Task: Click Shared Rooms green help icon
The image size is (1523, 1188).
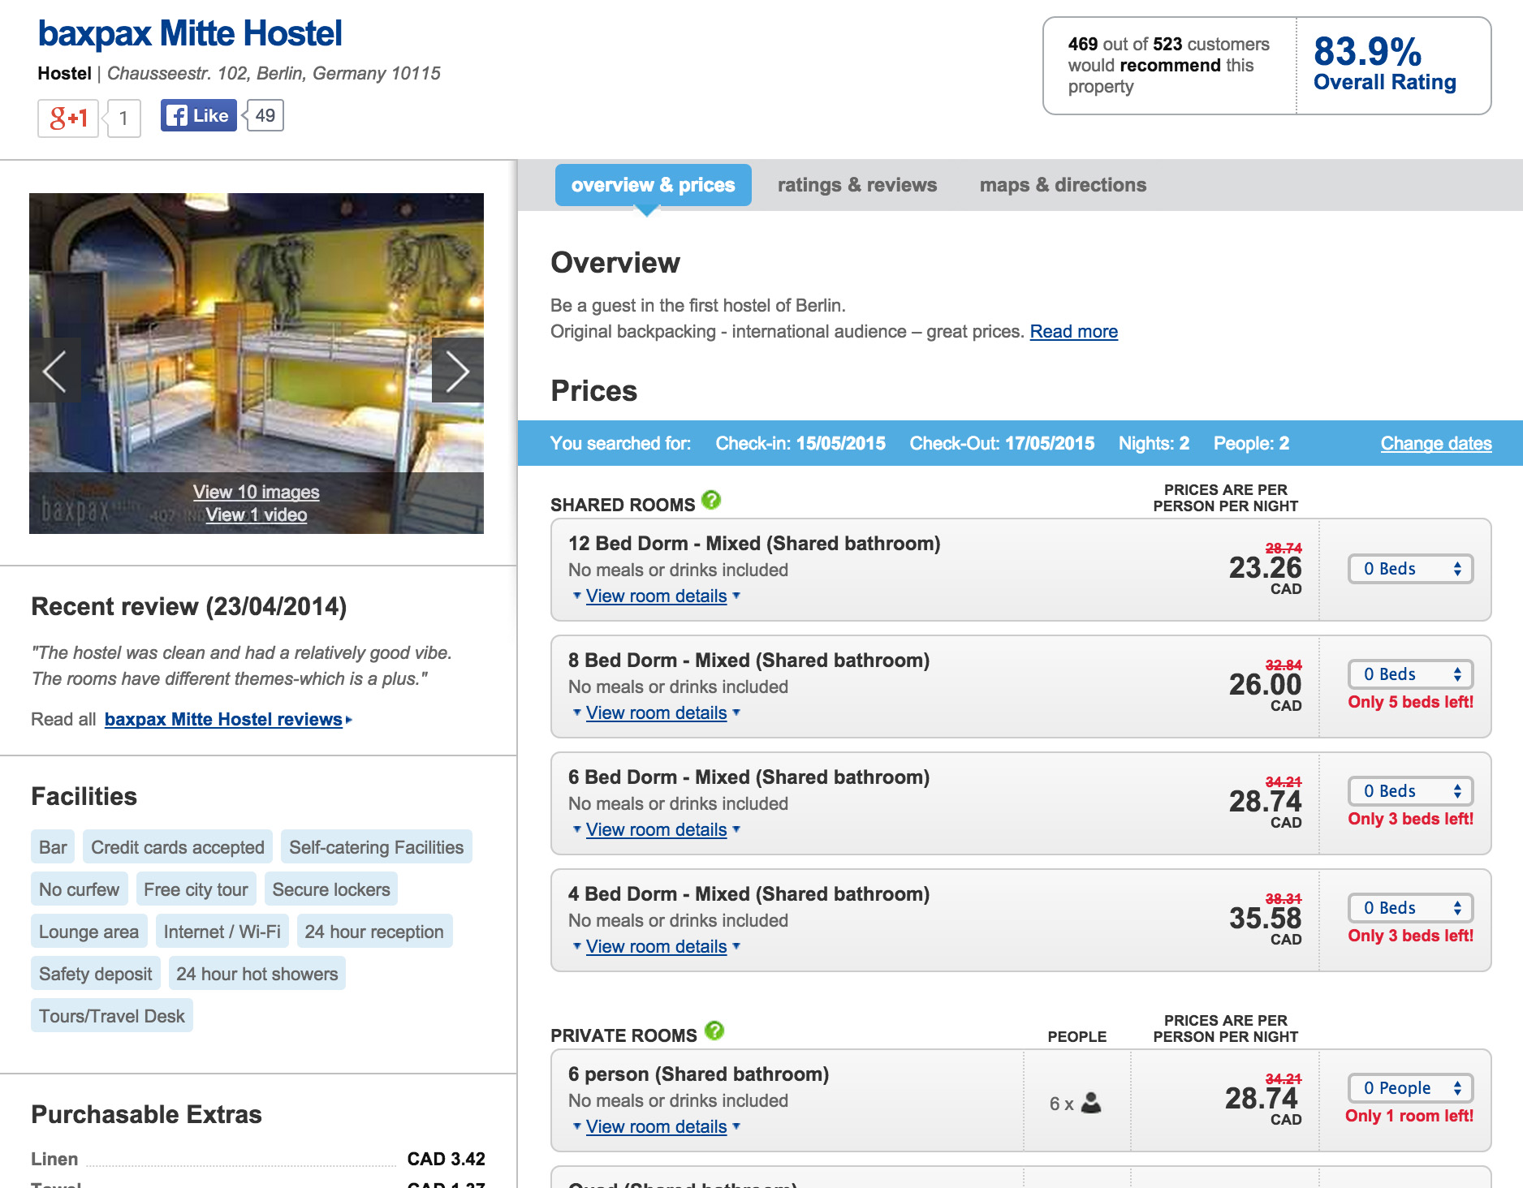Action: point(711,501)
